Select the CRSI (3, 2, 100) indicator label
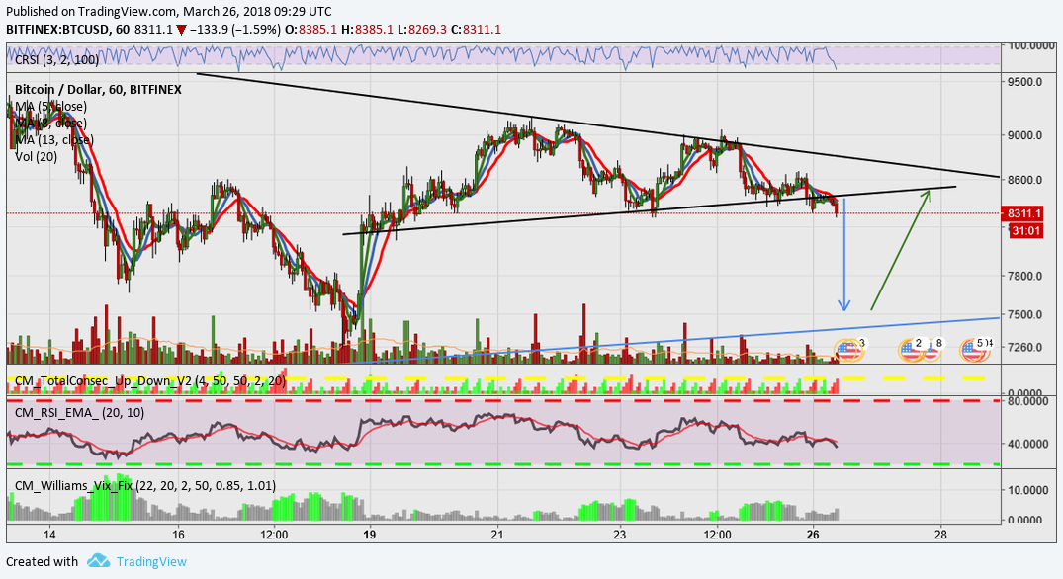This screenshot has height=579, width=1063. pos(57,59)
